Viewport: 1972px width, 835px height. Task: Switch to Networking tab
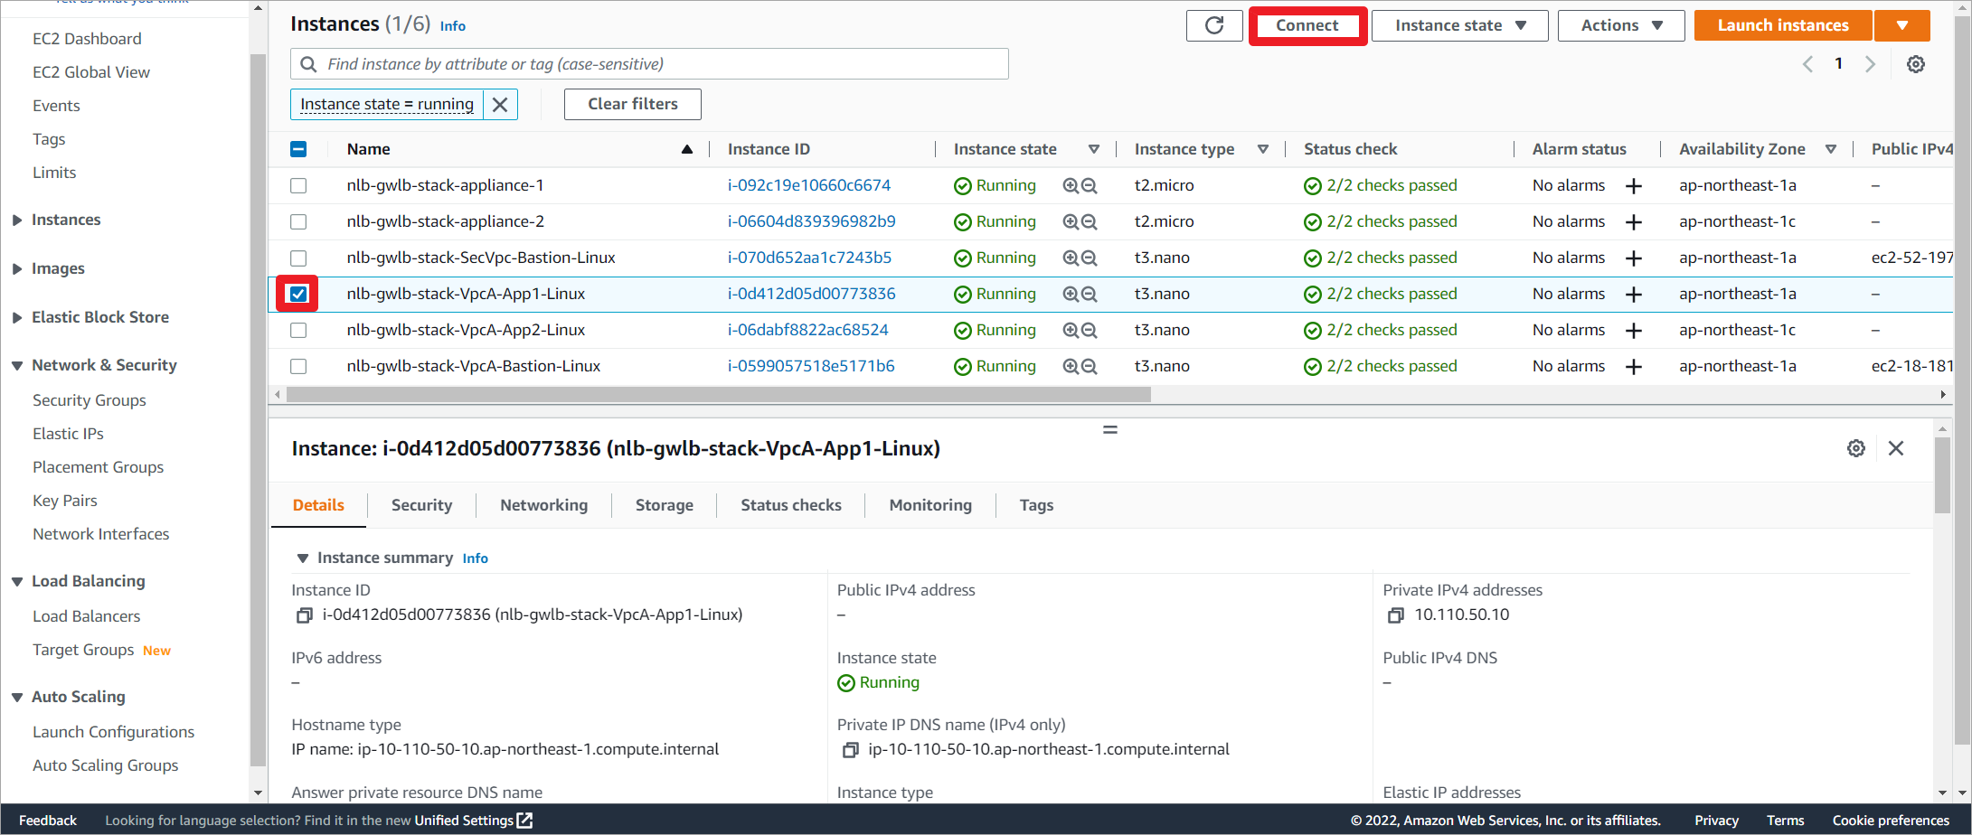(x=543, y=505)
